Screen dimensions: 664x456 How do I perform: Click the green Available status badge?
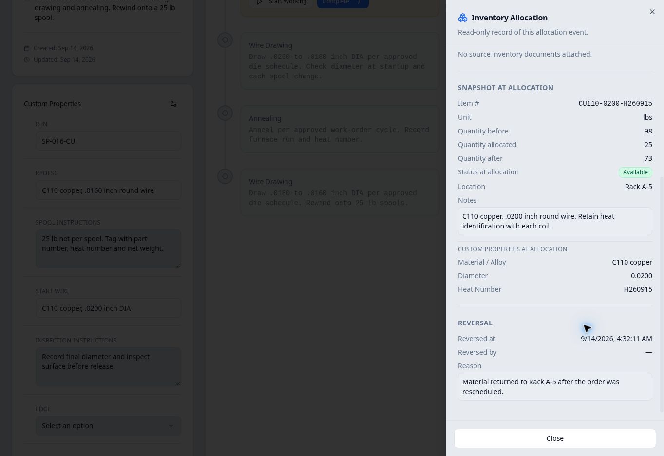[635, 172]
